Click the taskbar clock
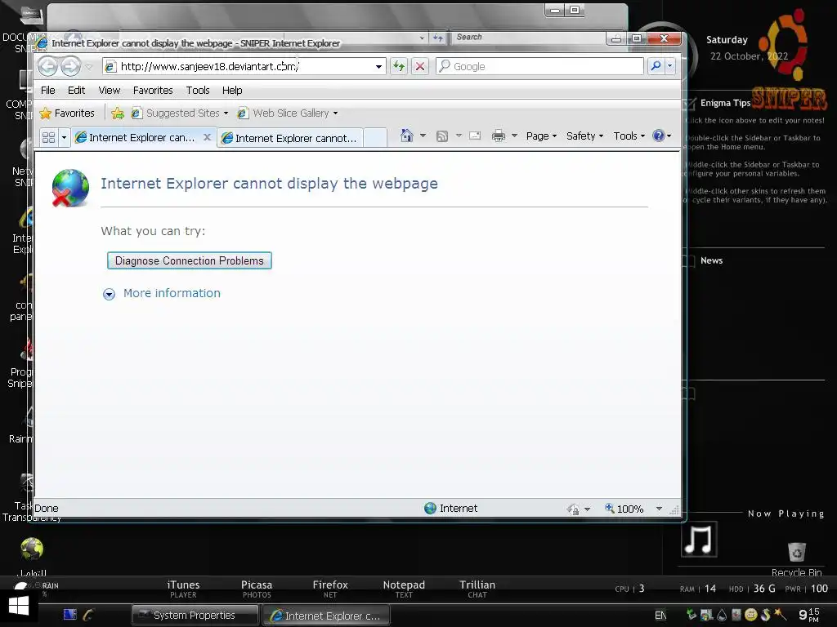 click(808, 615)
